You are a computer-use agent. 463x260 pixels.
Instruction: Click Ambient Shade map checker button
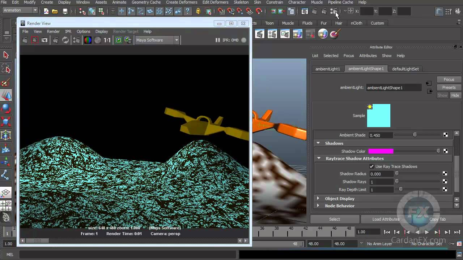(x=445, y=135)
